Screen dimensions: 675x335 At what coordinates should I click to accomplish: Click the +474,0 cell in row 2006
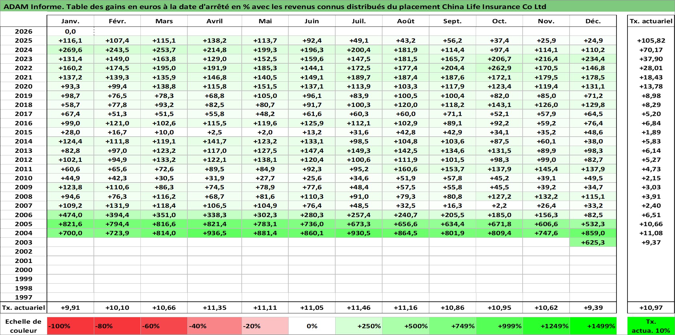(70, 215)
